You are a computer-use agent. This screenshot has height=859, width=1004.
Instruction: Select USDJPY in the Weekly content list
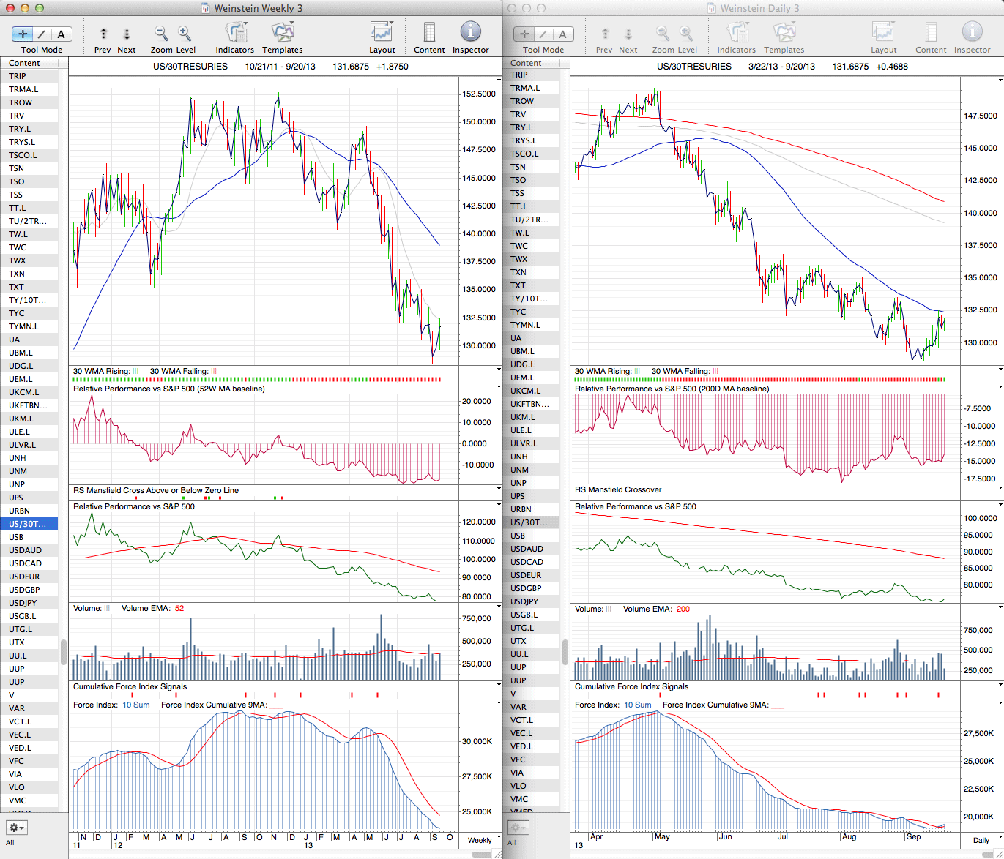click(x=23, y=603)
